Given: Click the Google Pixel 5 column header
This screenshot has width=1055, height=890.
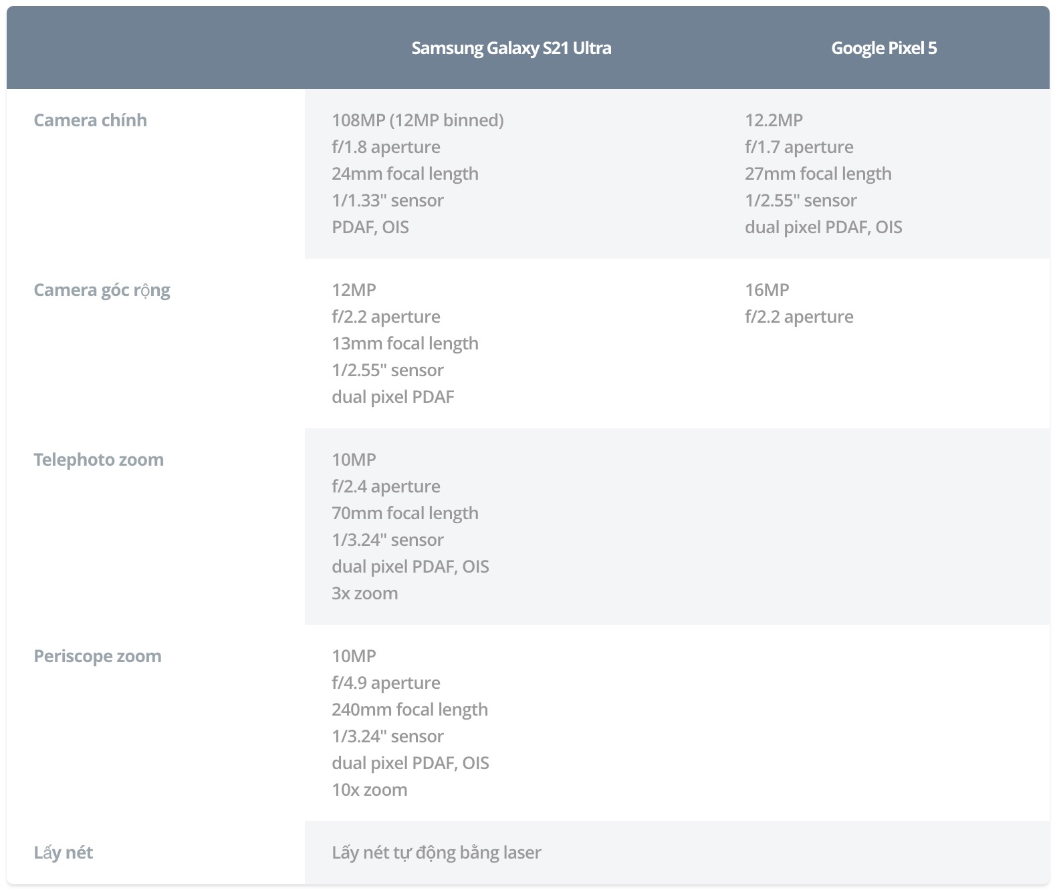Looking at the screenshot, I should coord(883,48).
